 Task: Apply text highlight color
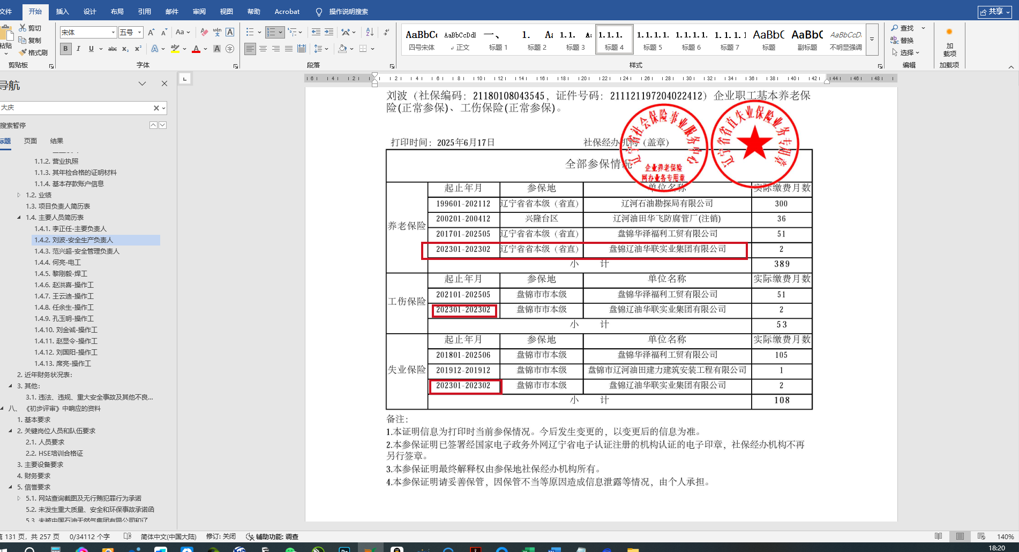pos(175,49)
